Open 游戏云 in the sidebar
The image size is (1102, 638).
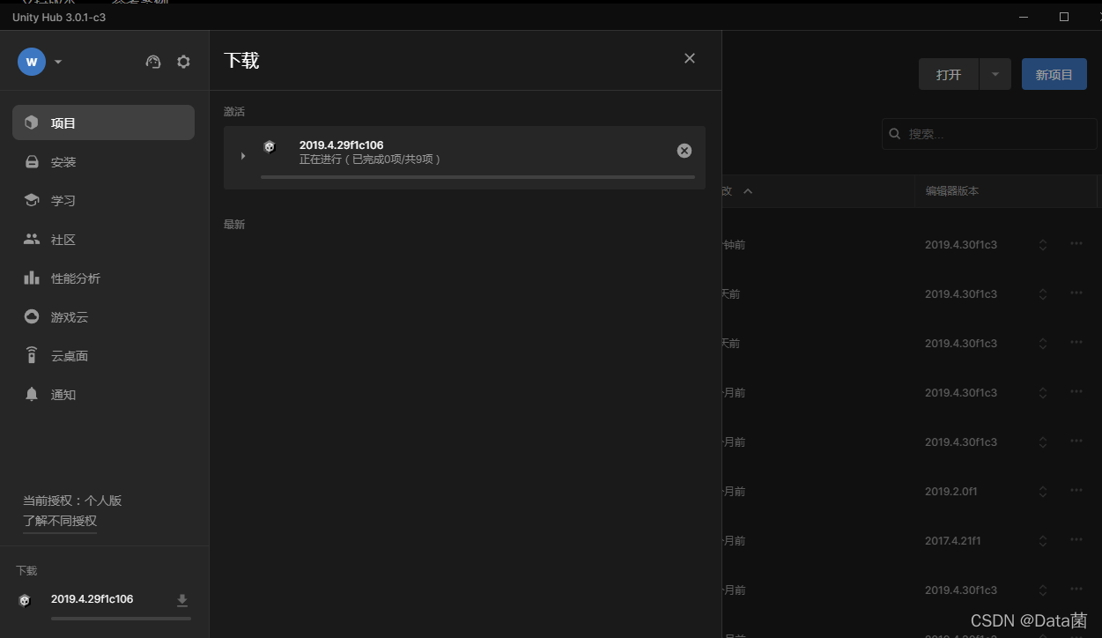pos(103,317)
